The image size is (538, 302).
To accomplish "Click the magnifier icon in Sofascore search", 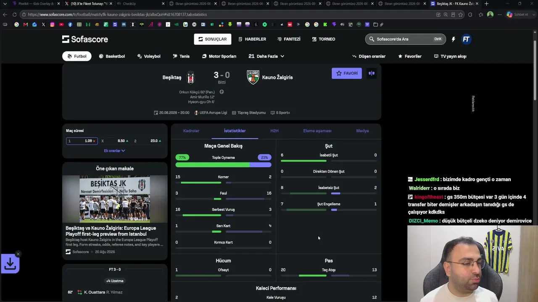I will (x=372, y=39).
